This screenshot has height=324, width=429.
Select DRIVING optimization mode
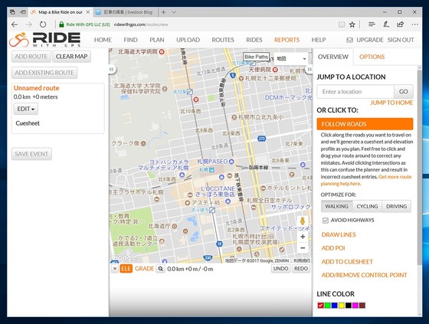coord(397,206)
